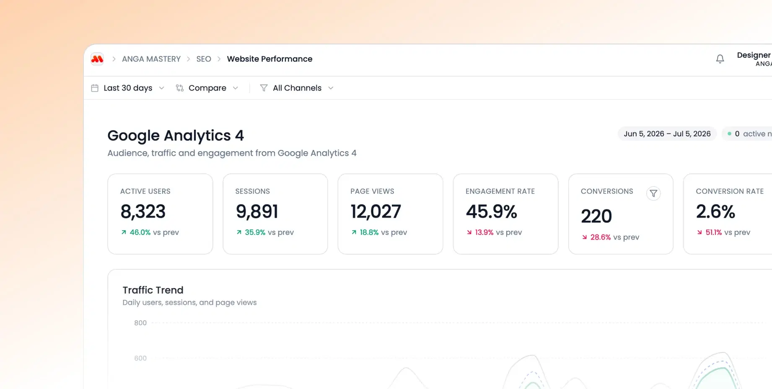Click breadcrumb chevron before ANGA MASTERY

coord(114,59)
